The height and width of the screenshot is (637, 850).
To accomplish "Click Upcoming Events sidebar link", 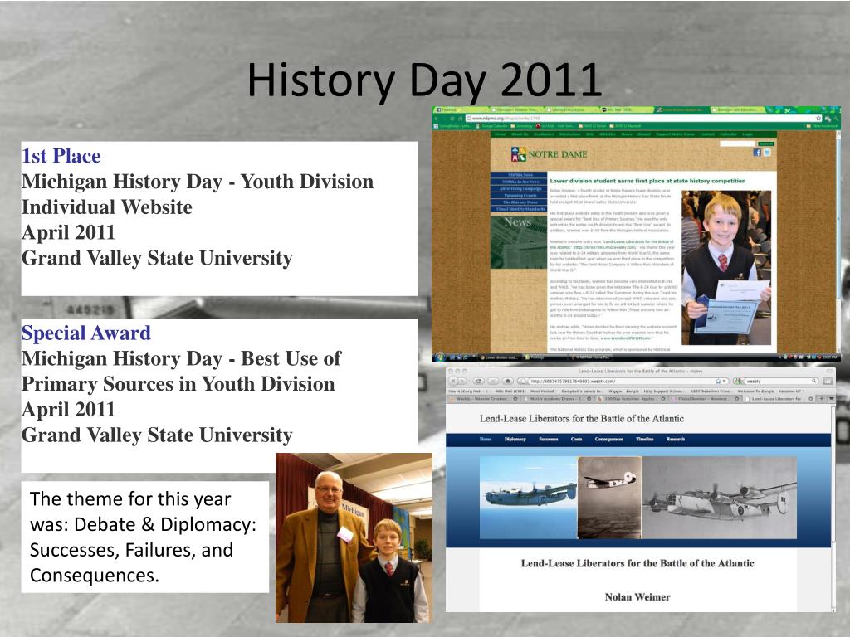I will tap(520, 196).
